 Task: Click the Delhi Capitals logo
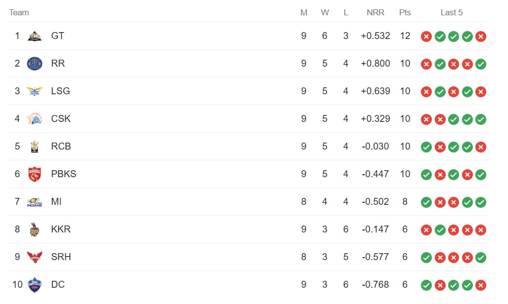(35, 285)
